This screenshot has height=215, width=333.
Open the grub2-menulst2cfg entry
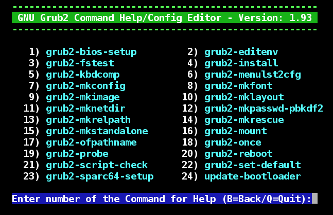point(253,75)
